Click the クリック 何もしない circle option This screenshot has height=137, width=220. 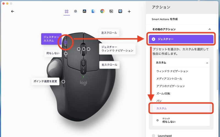[x=158, y=120]
